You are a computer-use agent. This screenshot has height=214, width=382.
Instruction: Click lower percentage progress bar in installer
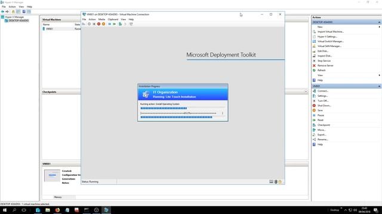click(x=183, y=117)
